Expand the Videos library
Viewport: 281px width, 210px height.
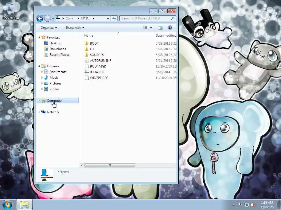[x=42, y=89]
